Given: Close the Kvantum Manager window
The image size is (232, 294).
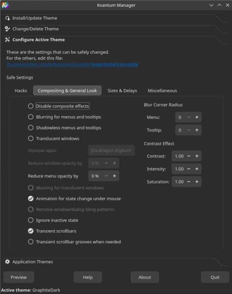Looking at the screenshot, I should click(x=227, y=5).
